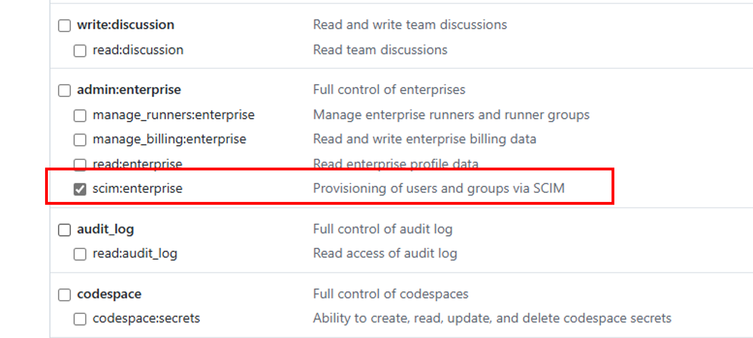This screenshot has width=753, height=338.
Task: Check the read:audit_log box
Action: [x=80, y=254]
